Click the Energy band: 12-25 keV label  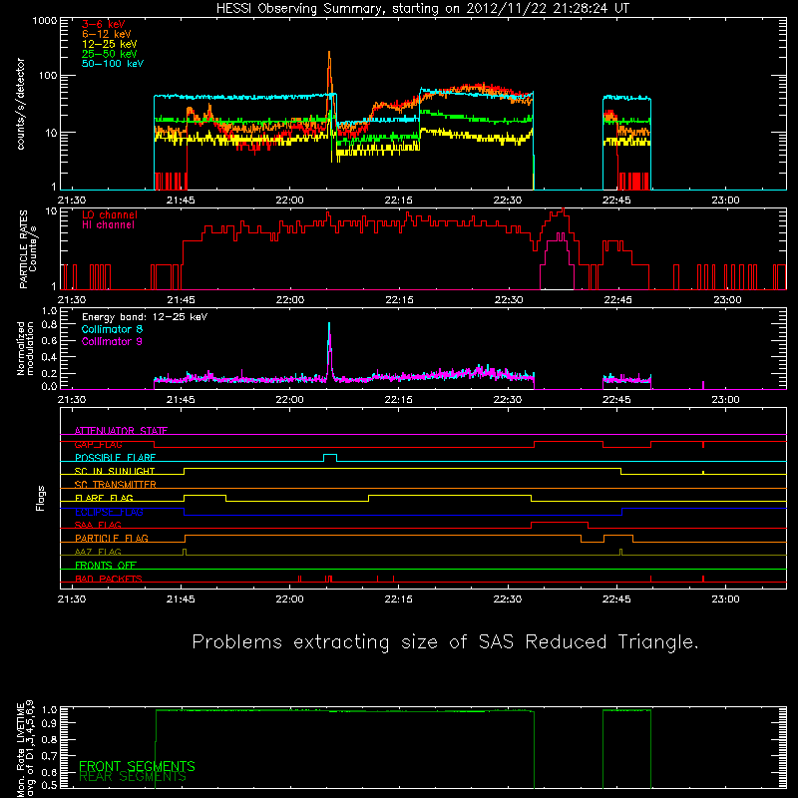(145, 317)
